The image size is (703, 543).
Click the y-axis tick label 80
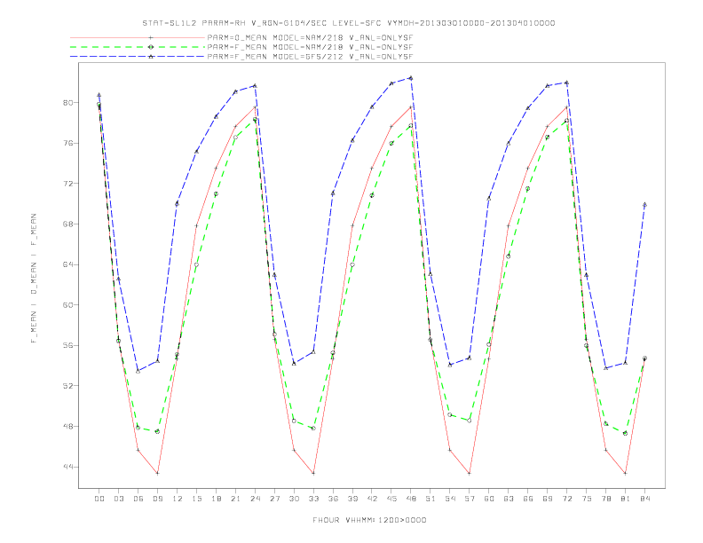point(67,103)
